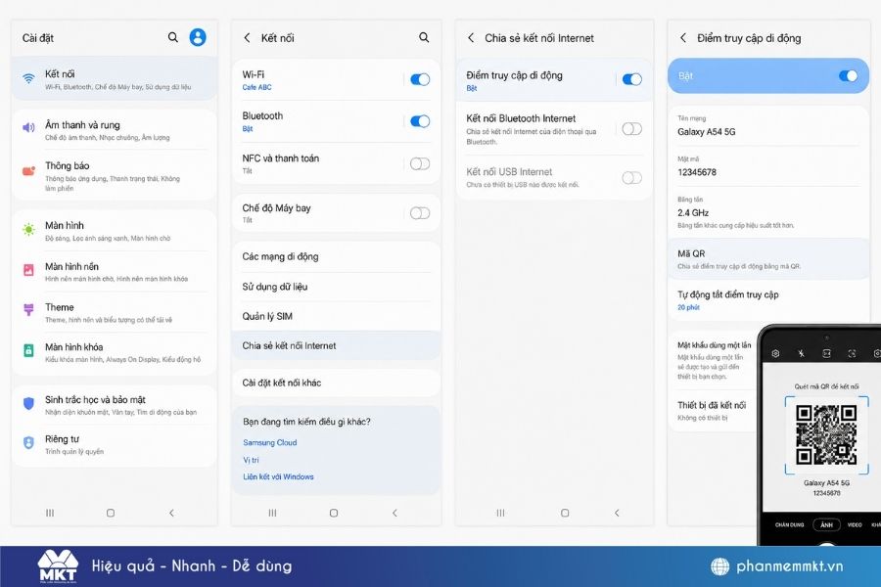This screenshot has height=587, width=881.
Task: Open the Màn hình khóa settings
Action: point(115,352)
